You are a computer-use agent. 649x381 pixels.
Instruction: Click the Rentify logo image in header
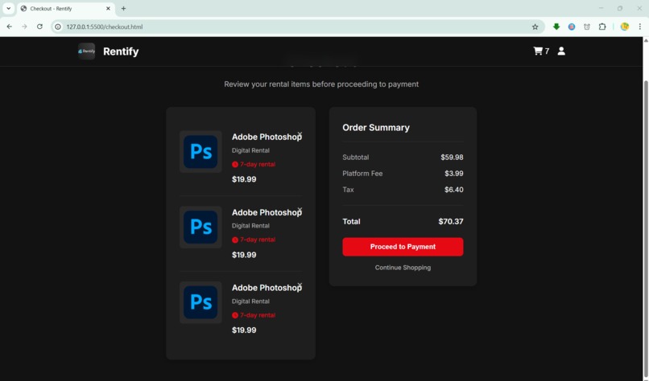coord(86,51)
